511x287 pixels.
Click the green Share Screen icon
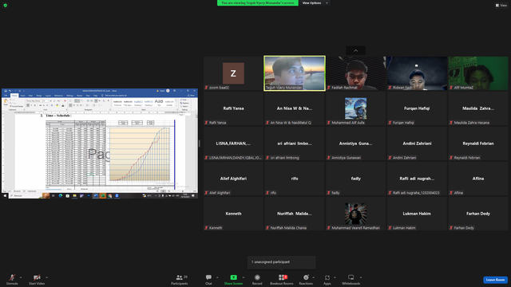coord(234,277)
